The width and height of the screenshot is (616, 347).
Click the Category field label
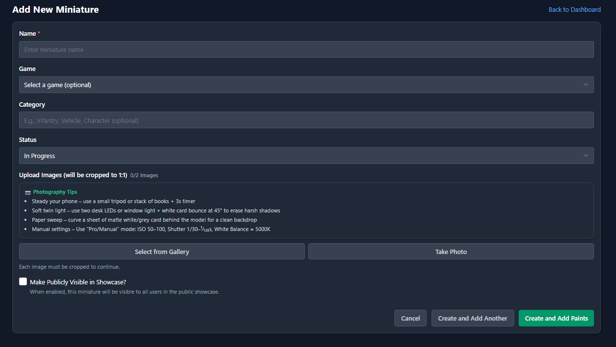(x=32, y=105)
